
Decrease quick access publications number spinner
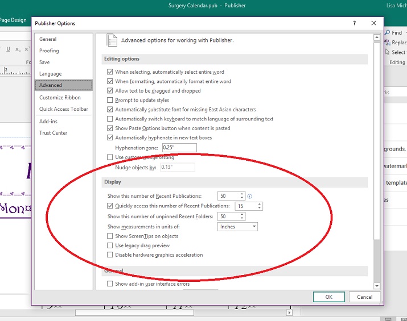[x=260, y=208]
